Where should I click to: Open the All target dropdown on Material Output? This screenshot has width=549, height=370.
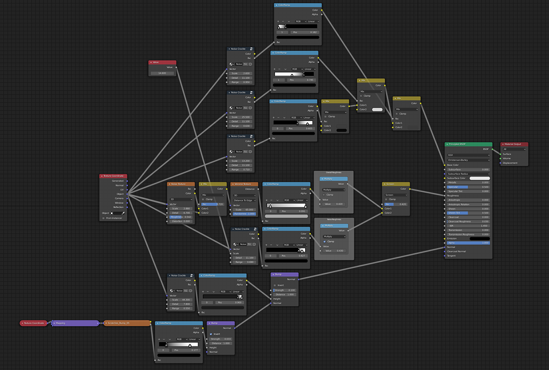(x=514, y=149)
